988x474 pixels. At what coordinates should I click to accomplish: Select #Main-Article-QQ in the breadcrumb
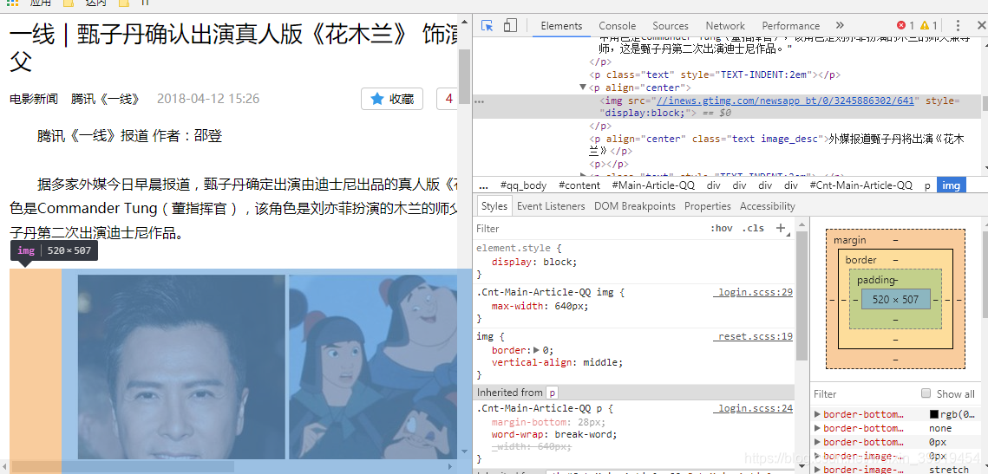pos(653,185)
